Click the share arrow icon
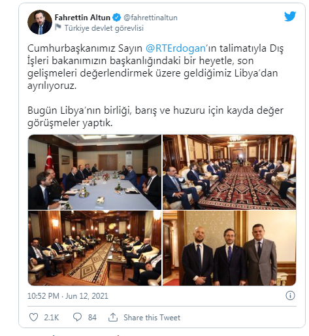Viewport: 309px width, 336px height. (113, 317)
